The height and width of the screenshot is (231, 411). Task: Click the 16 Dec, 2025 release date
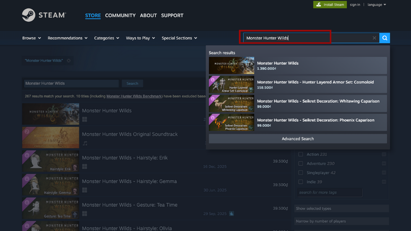[215, 166]
